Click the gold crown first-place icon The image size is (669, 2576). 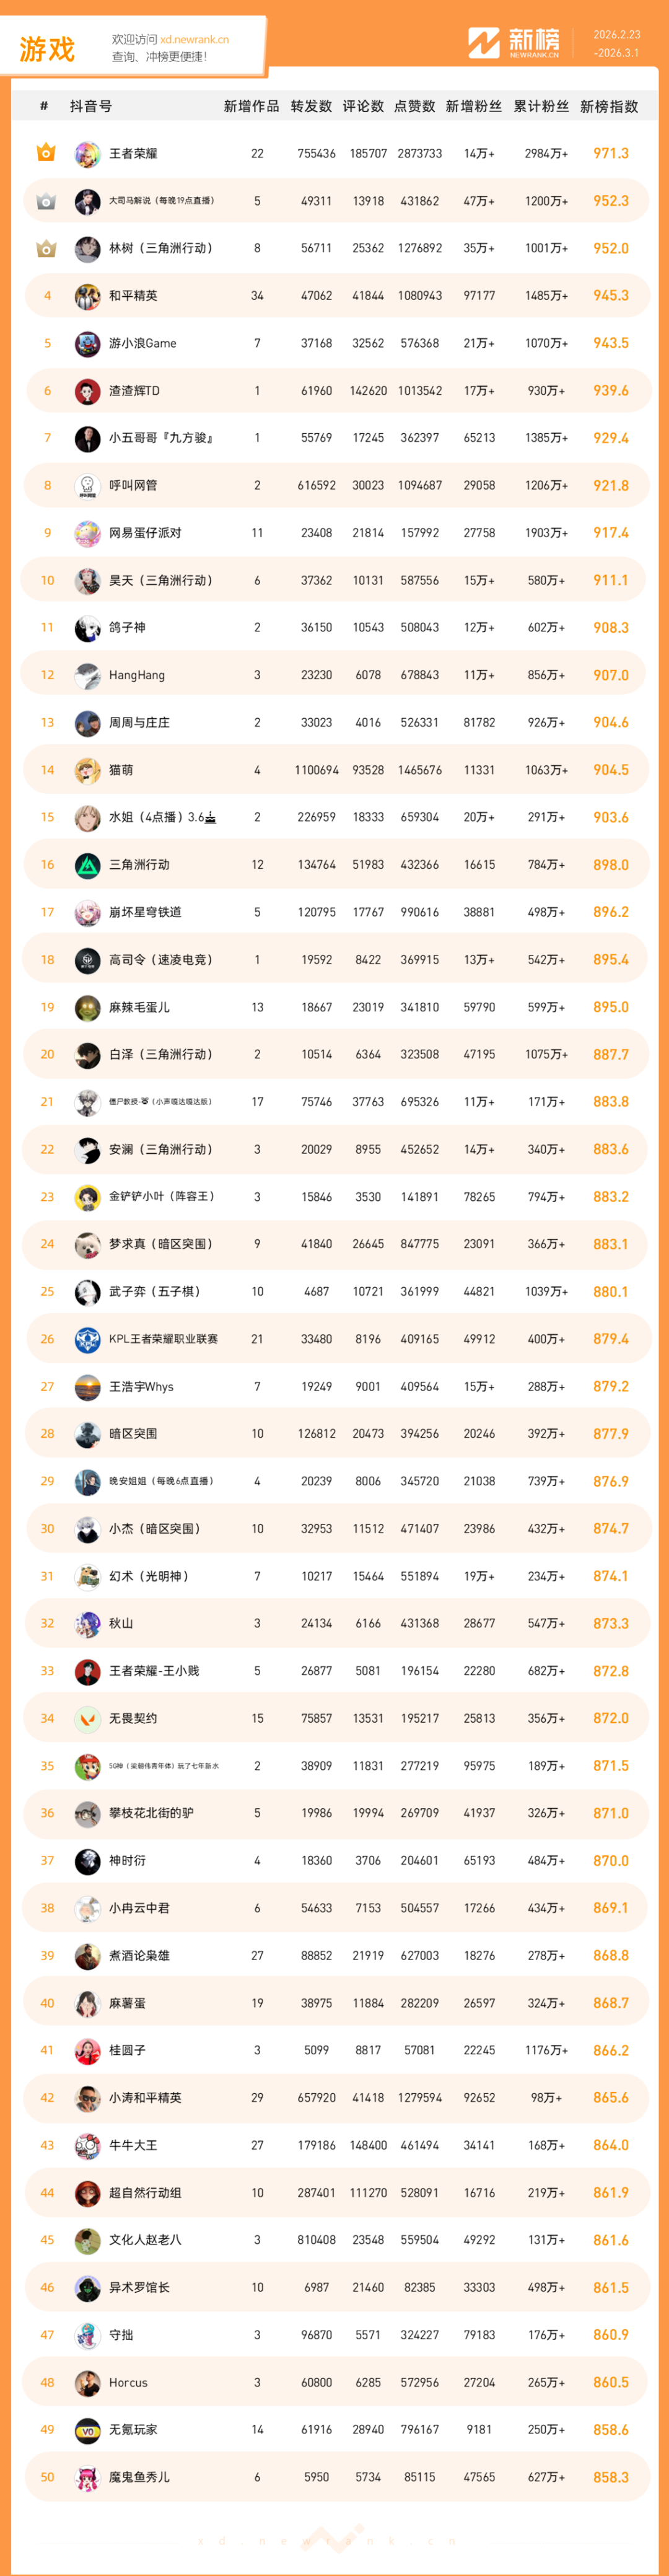(x=46, y=153)
